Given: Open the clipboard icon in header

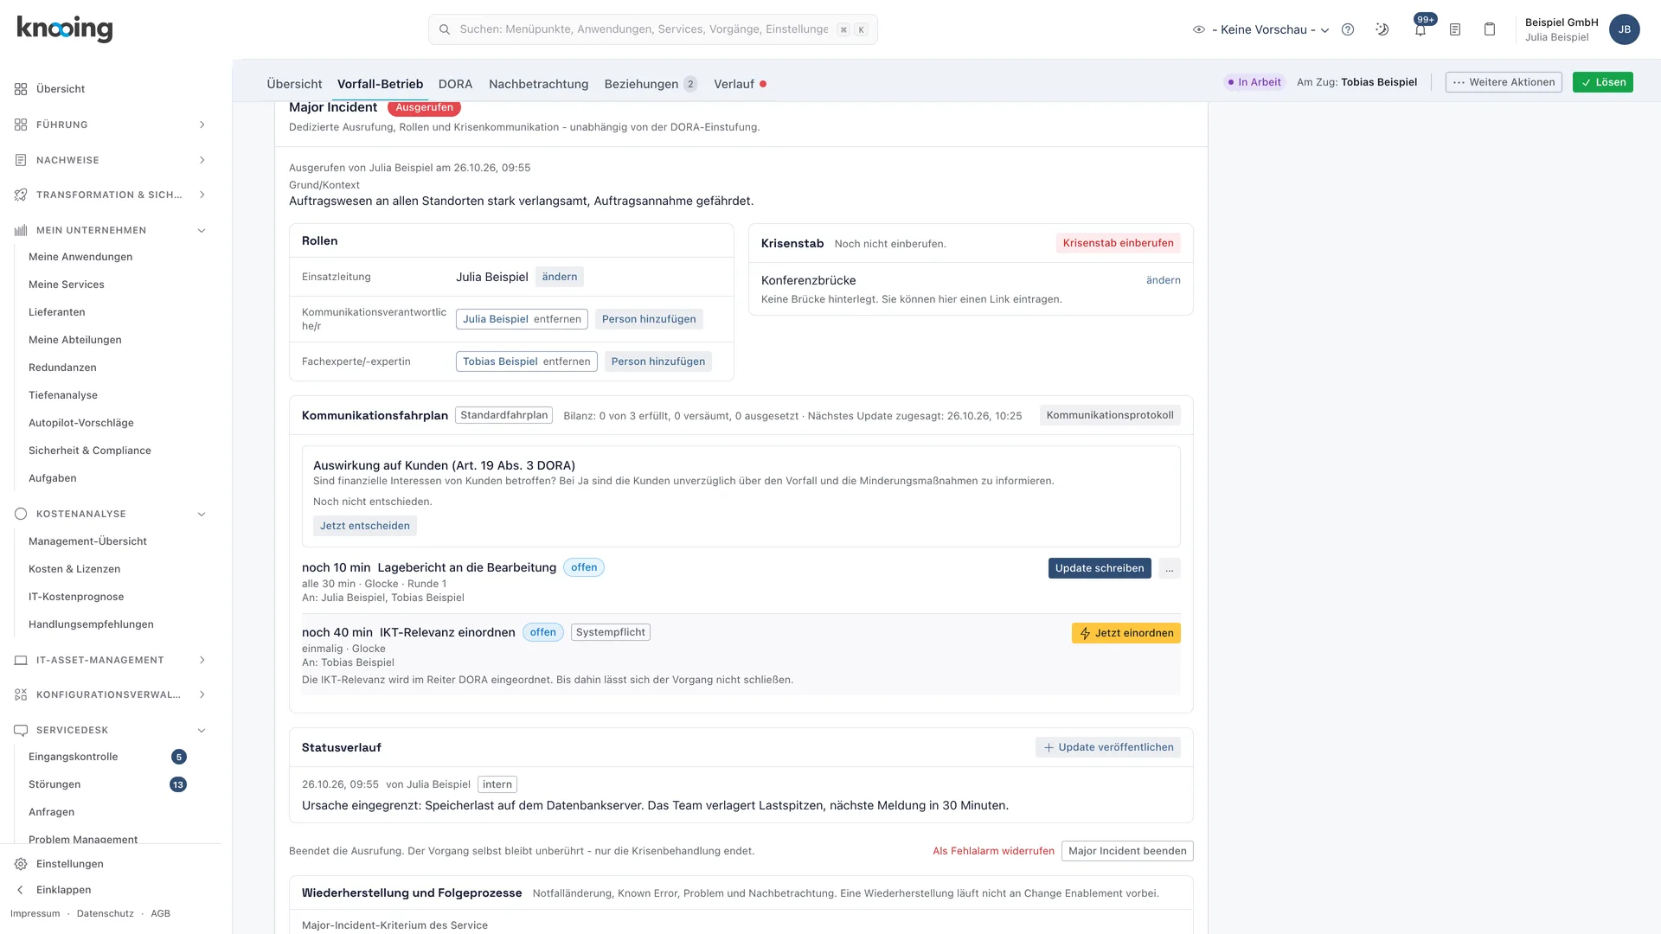Looking at the screenshot, I should [1490, 29].
